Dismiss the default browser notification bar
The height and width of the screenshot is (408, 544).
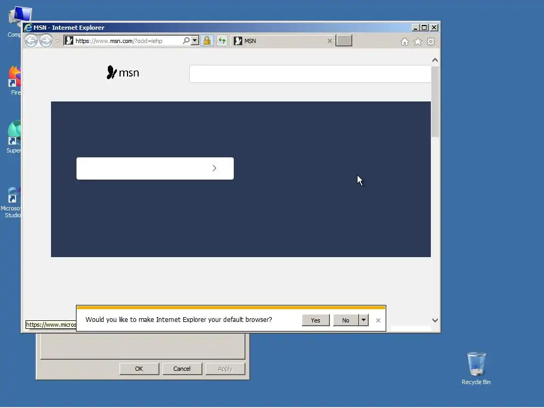tap(378, 320)
